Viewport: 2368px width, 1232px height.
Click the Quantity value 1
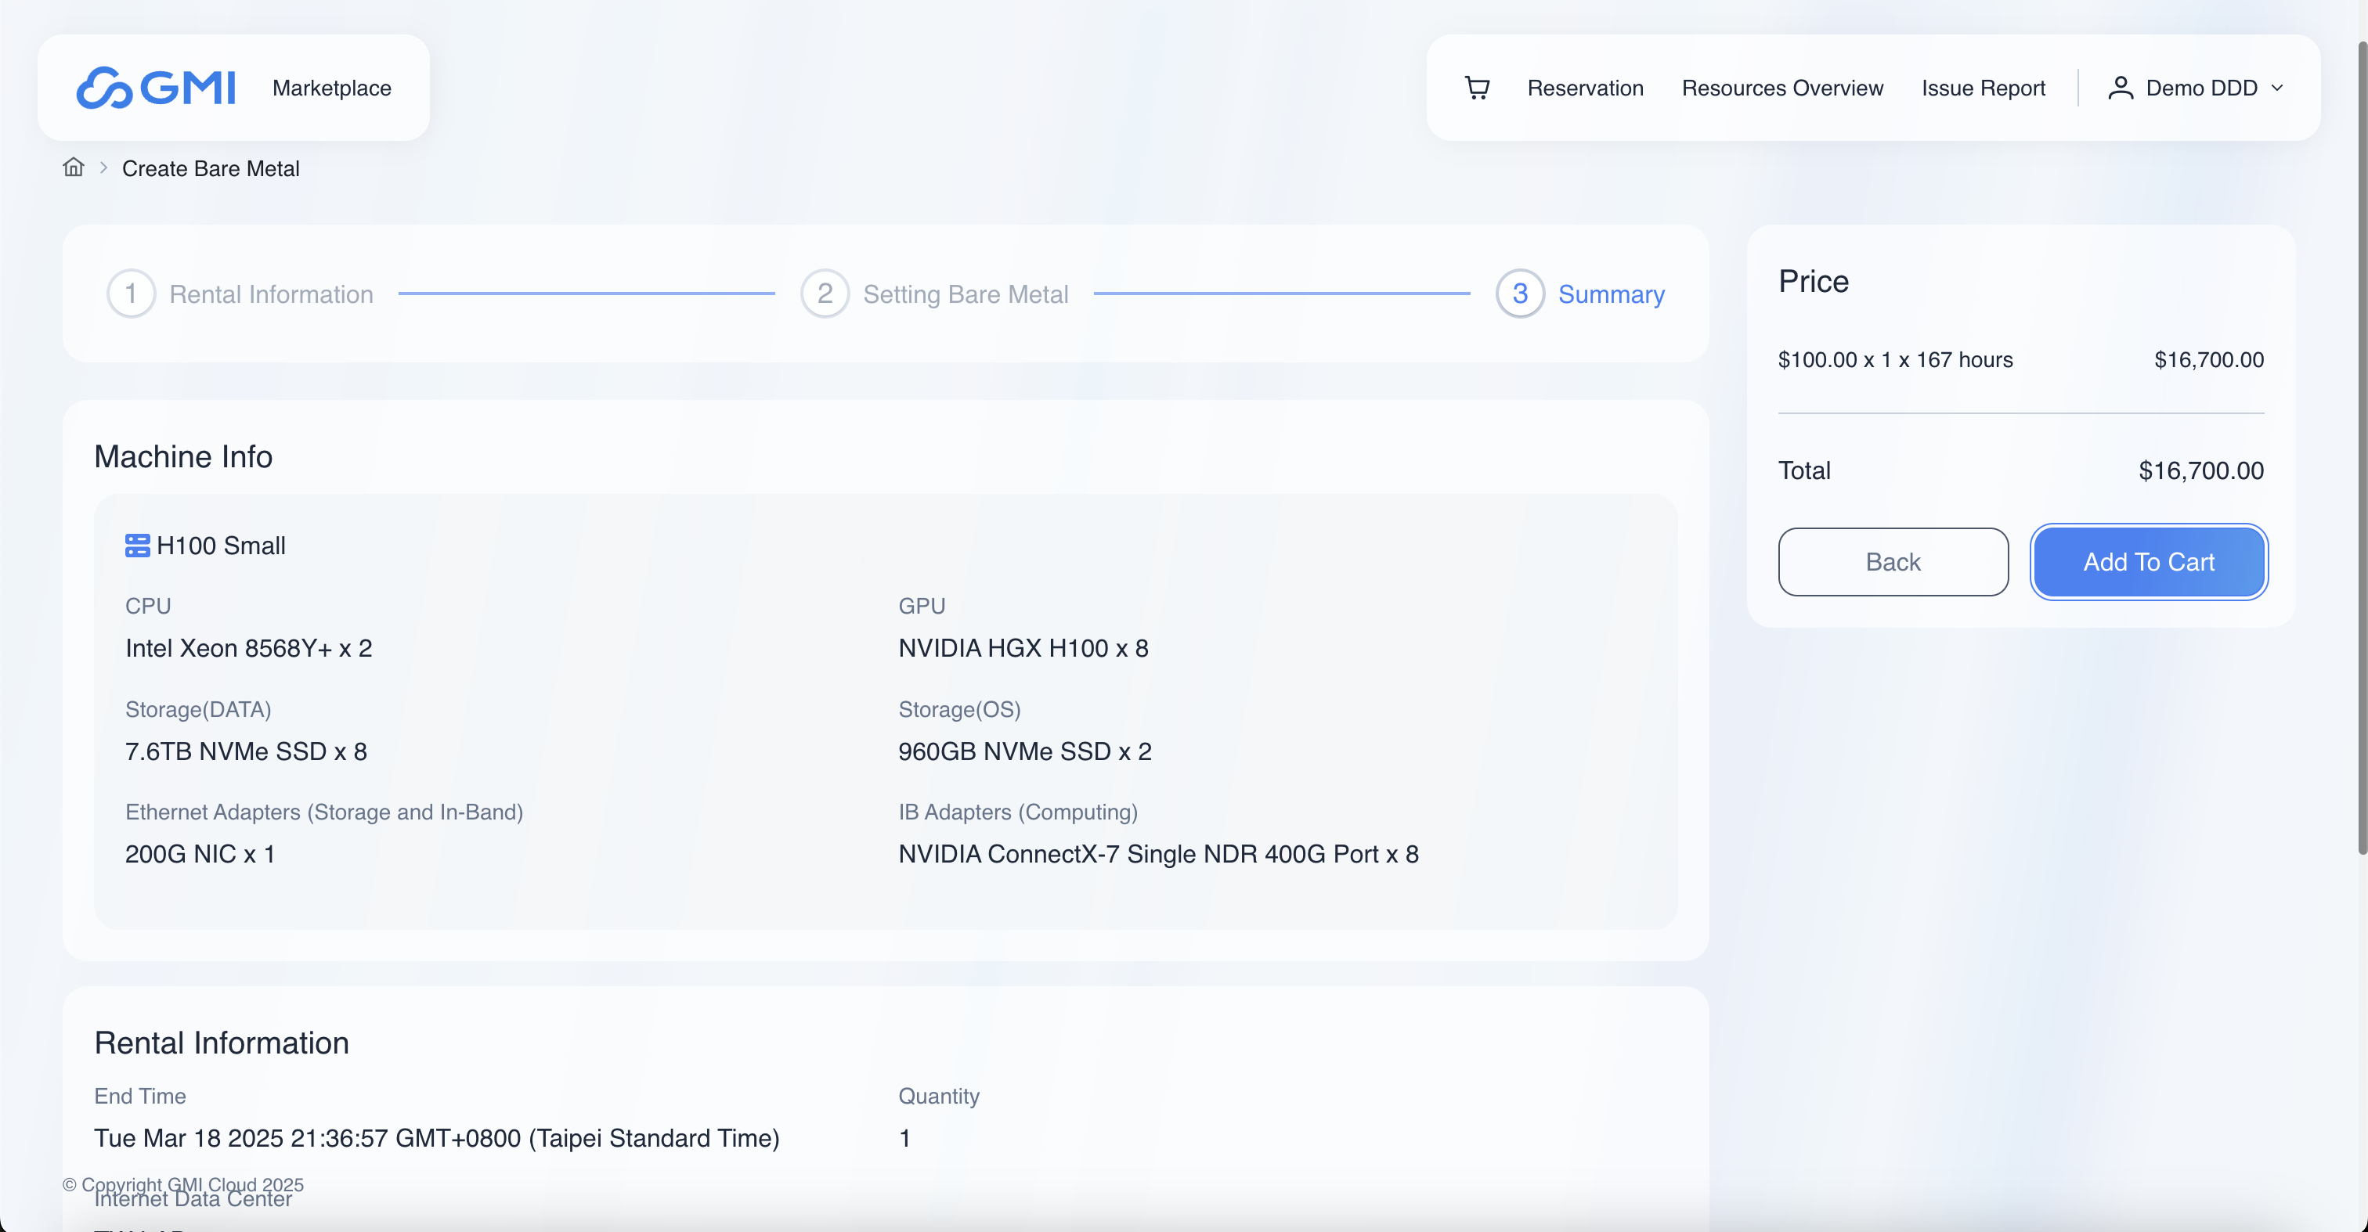[x=904, y=1138]
